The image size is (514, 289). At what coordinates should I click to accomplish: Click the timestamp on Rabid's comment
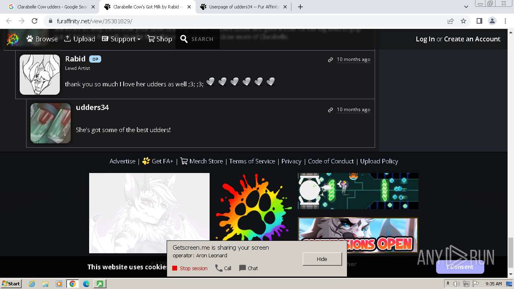click(353, 59)
